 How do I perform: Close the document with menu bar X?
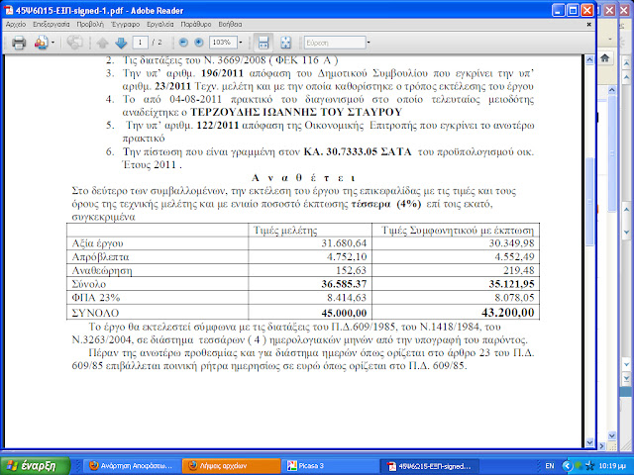pyautogui.click(x=589, y=24)
